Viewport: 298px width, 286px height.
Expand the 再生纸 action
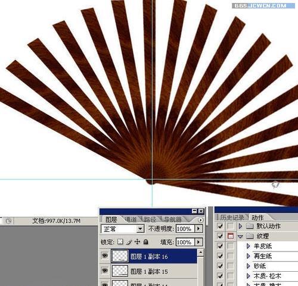(x=248, y=256)
